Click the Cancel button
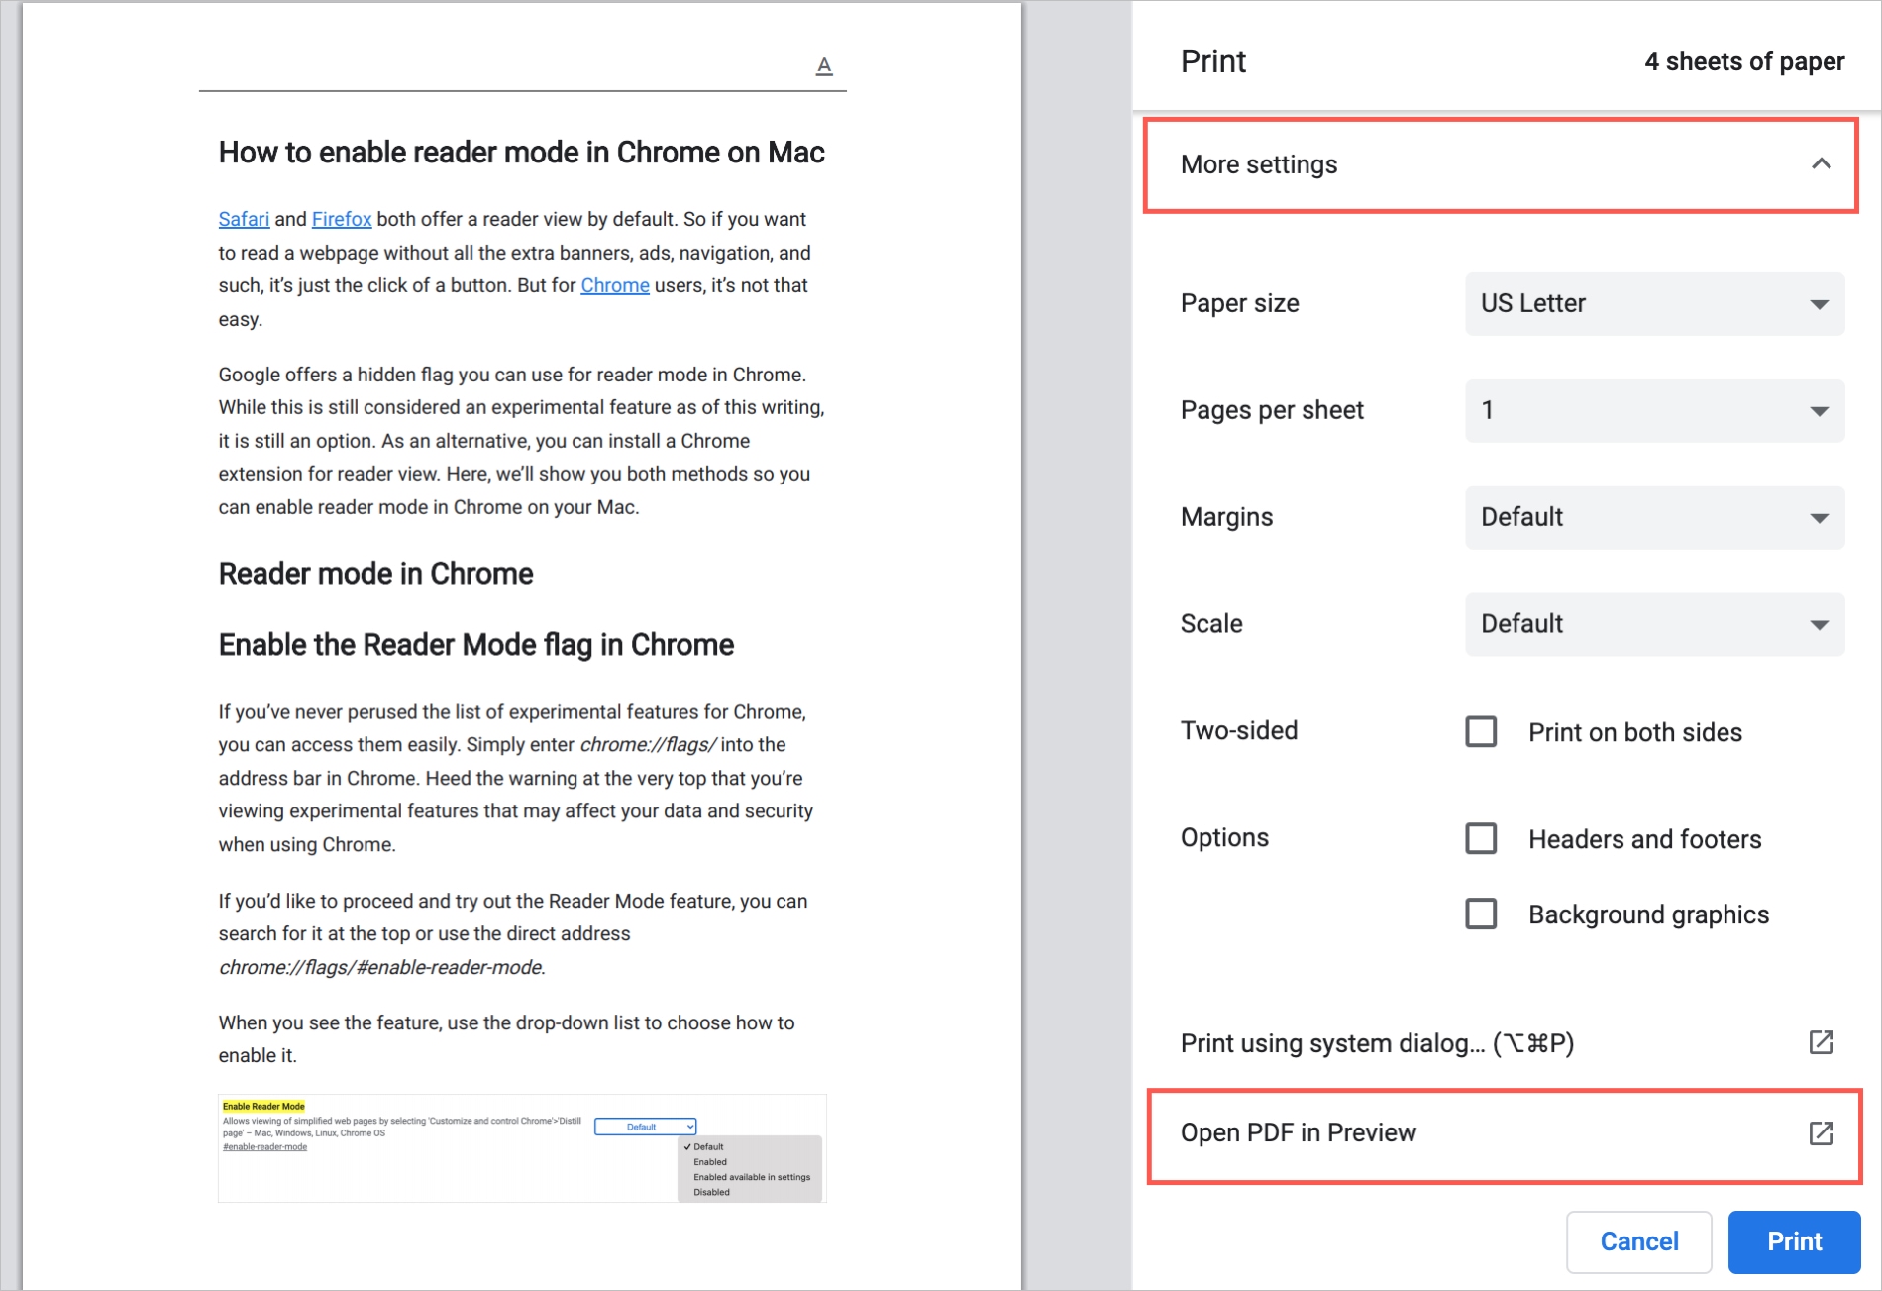Viewport: 1882px width, 1291px height. pyautogui.click(x=1638, y=1241)
